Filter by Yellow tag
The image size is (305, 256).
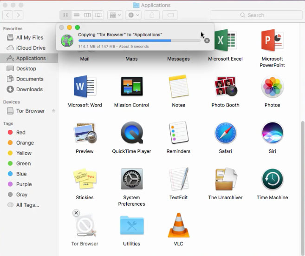[x=29, y=153]
